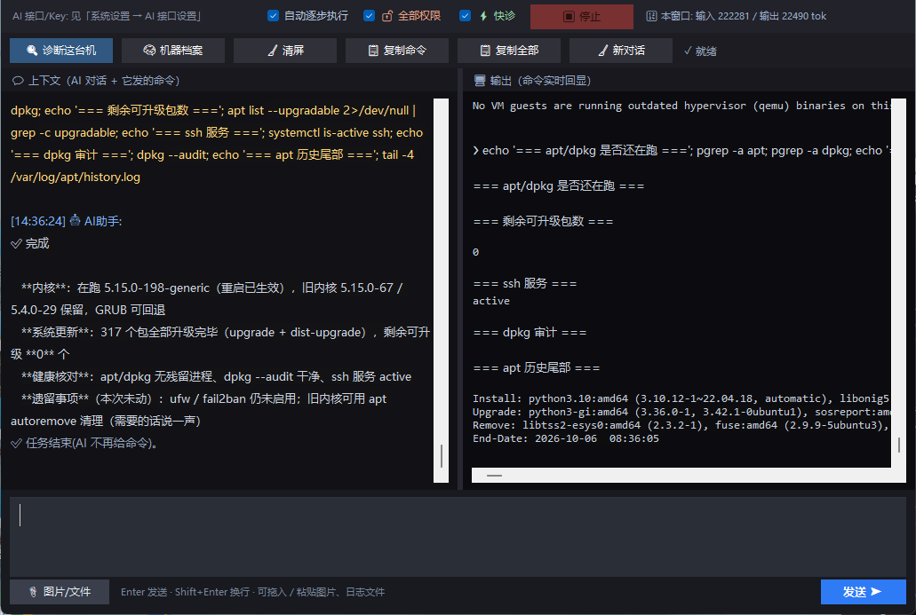Click the paperclip icon in 图片/文件
The width and height of the screenshot is (916, 615).
pos(33,592)
